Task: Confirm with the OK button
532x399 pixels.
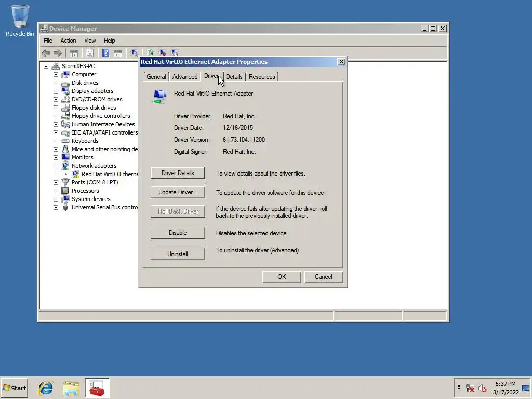Action: (282, 277)
